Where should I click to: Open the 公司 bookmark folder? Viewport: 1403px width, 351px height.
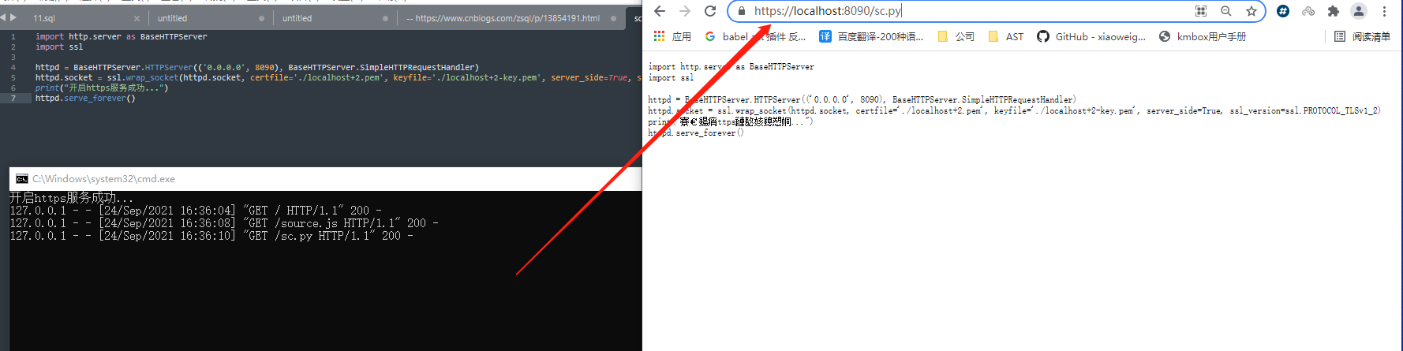956,36
